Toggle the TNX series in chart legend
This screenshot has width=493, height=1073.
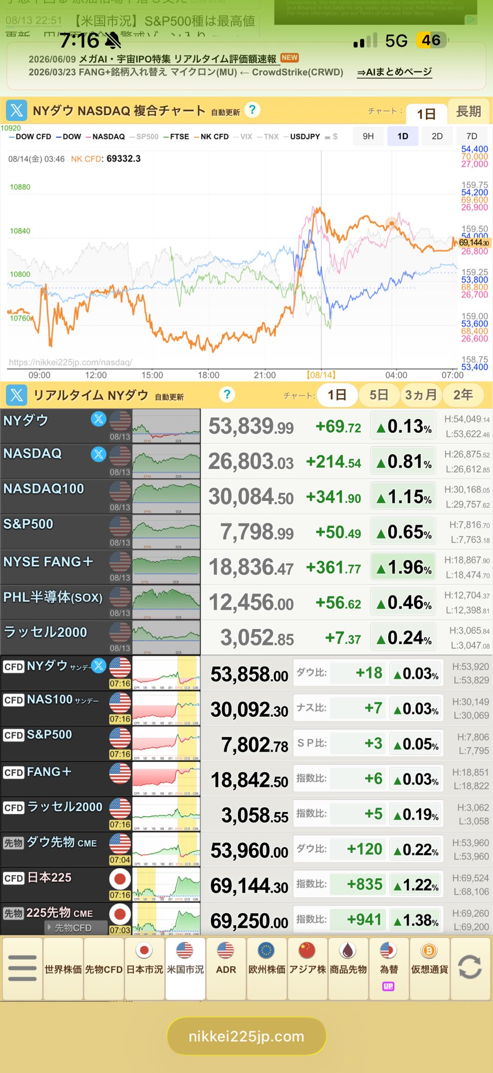pos(267,137)
